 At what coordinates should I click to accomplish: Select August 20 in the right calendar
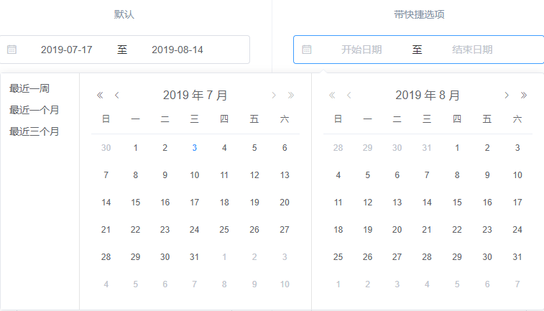pos(397,230)
